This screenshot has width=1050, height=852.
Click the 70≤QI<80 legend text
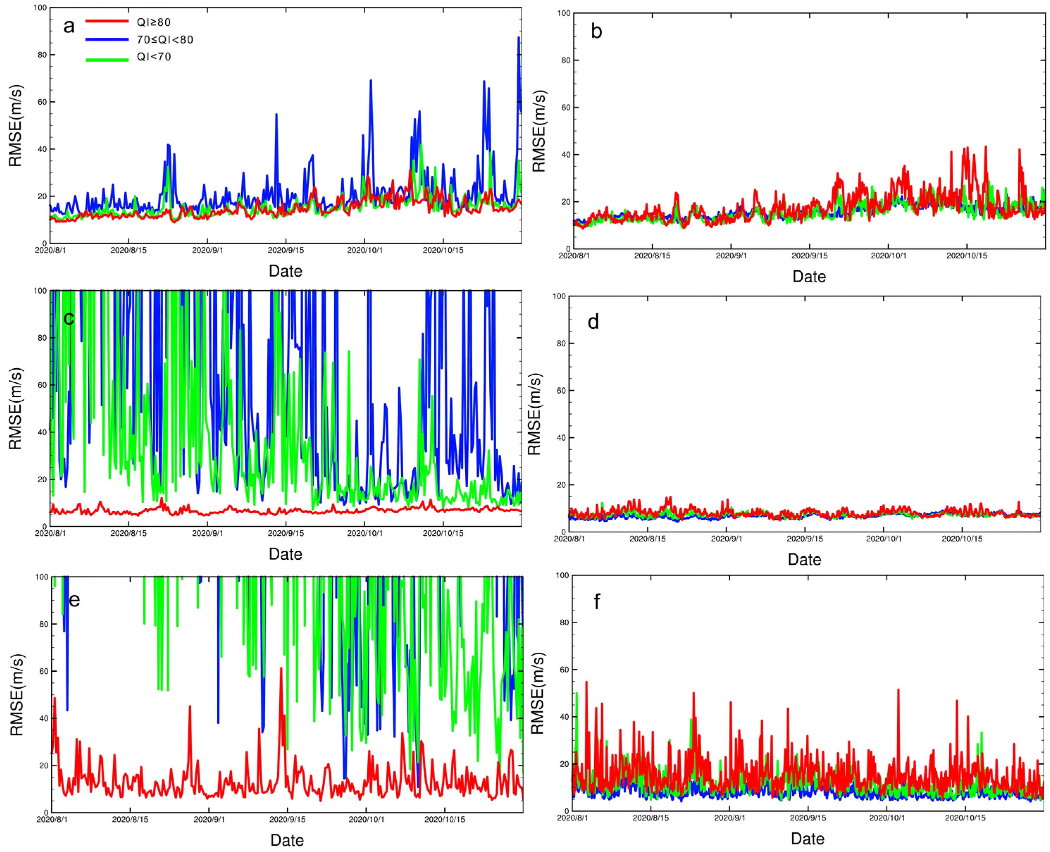pyautogui.click(x=165, y=40)
